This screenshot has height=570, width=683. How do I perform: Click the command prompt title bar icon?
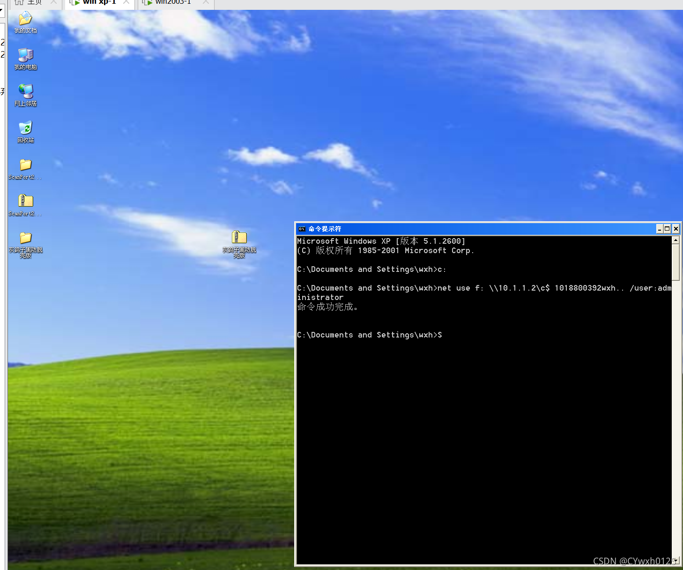pos(302,229)
